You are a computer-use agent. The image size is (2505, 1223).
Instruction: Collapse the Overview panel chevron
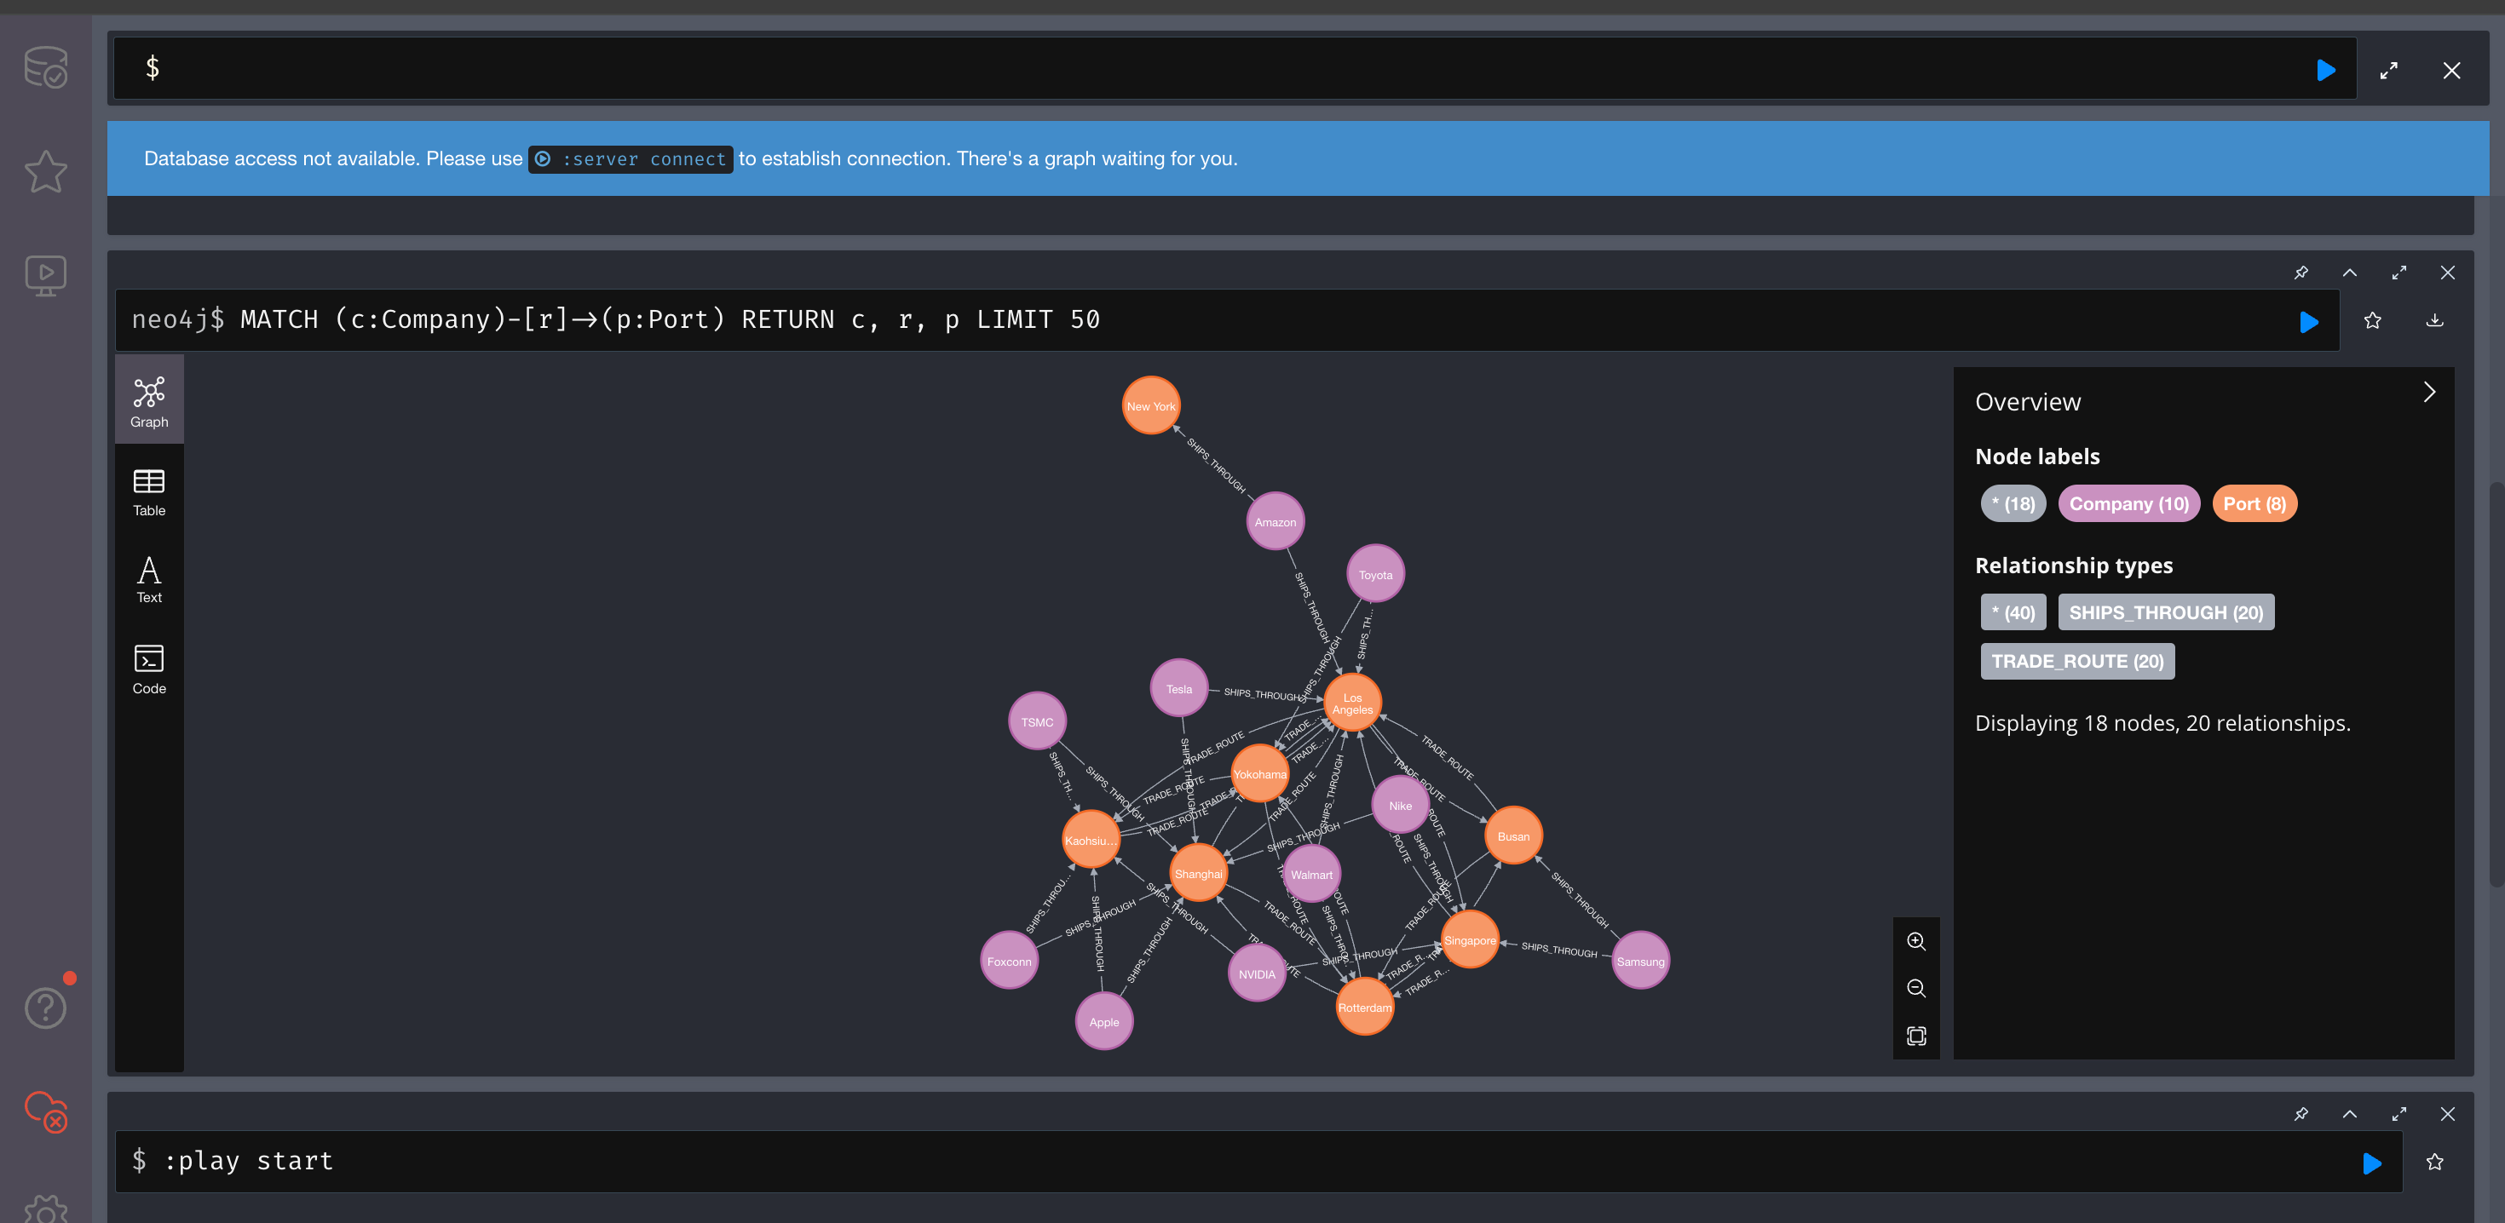click(2429, 392)
